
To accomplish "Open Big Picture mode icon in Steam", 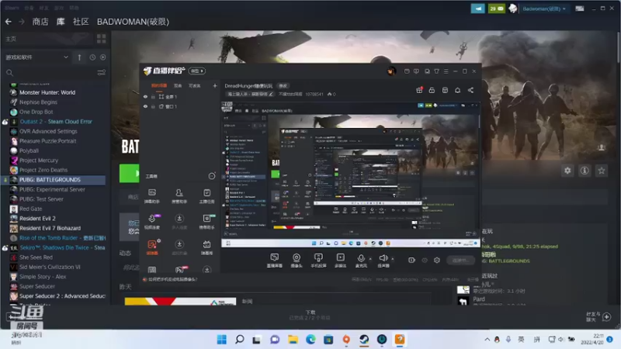I will pyautogui.click(x=580, y=9).
